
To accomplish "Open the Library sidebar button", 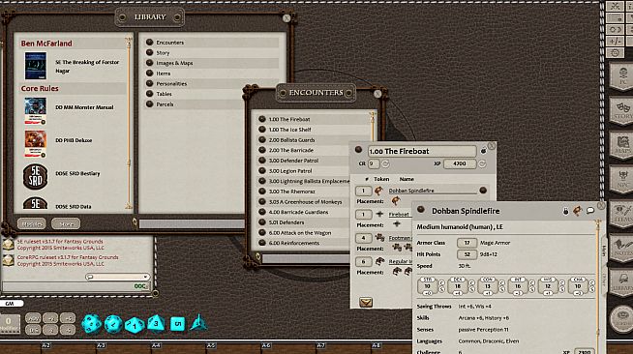I will point(621,282).
